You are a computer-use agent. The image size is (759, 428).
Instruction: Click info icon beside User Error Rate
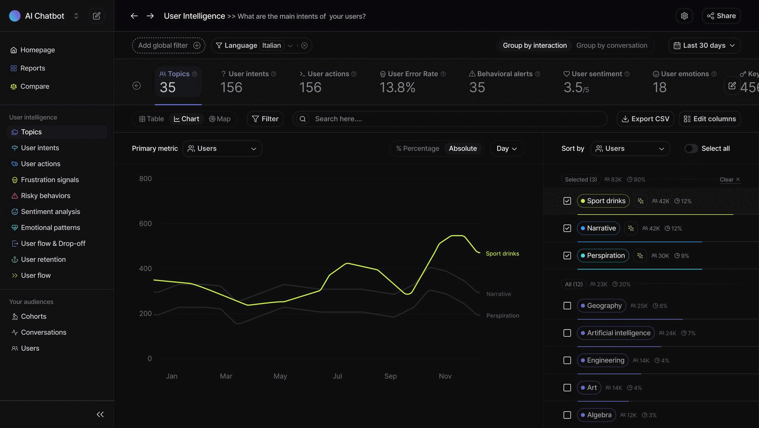(443, 74)
